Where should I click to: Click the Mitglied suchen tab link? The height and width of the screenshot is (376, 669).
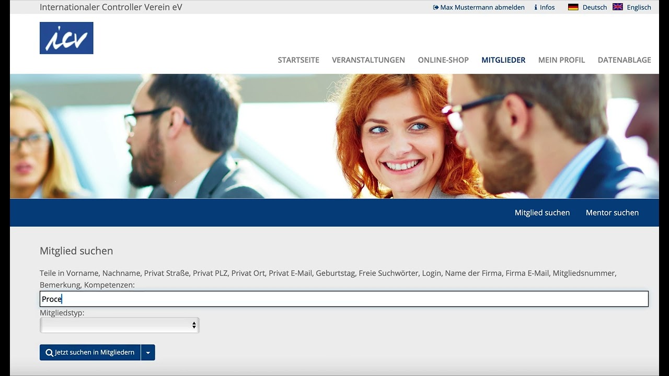[x=542, y=213]
